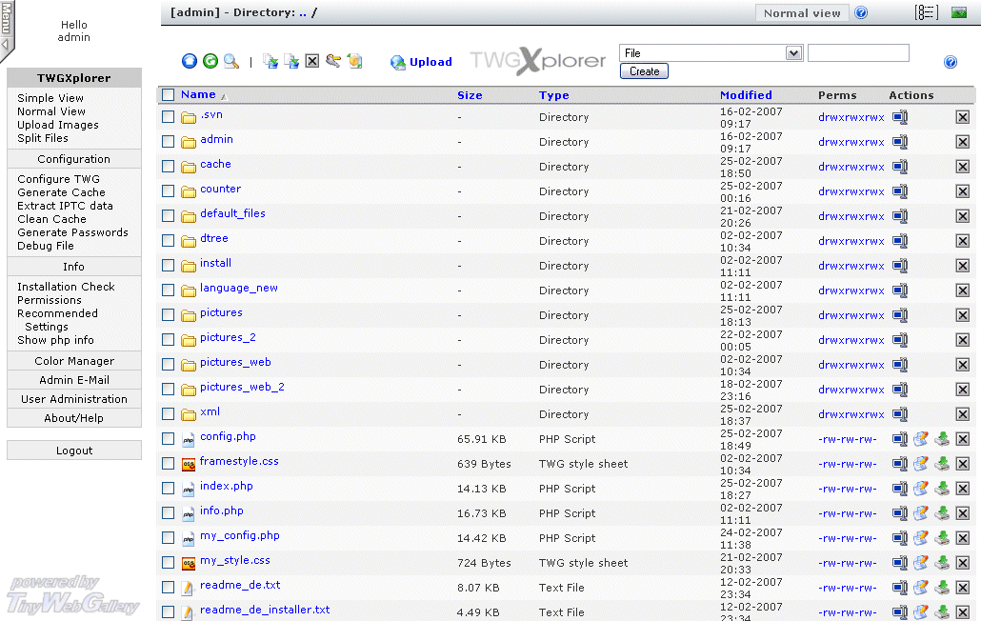This screenshot has height=621, width=981.
Task: Select User Administration from the sidebar menu
Action: coord(74,399)
